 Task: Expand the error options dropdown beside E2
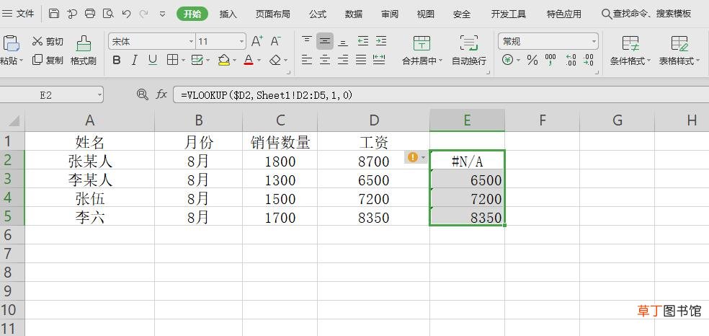coord(423,157)
